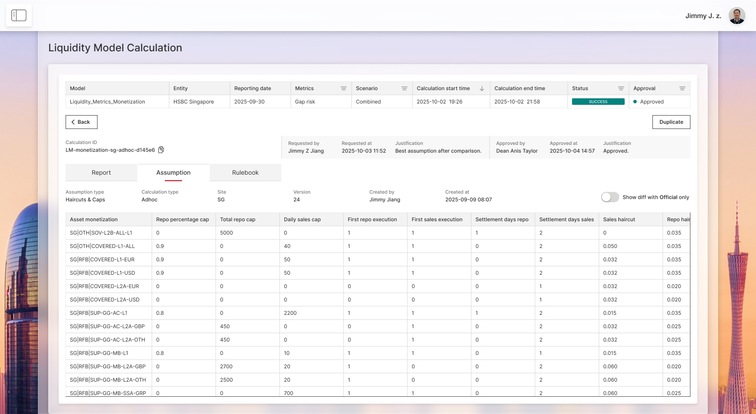Click the green SUCCESS status bar
756x414 pixels.
(x=598, y=102)
